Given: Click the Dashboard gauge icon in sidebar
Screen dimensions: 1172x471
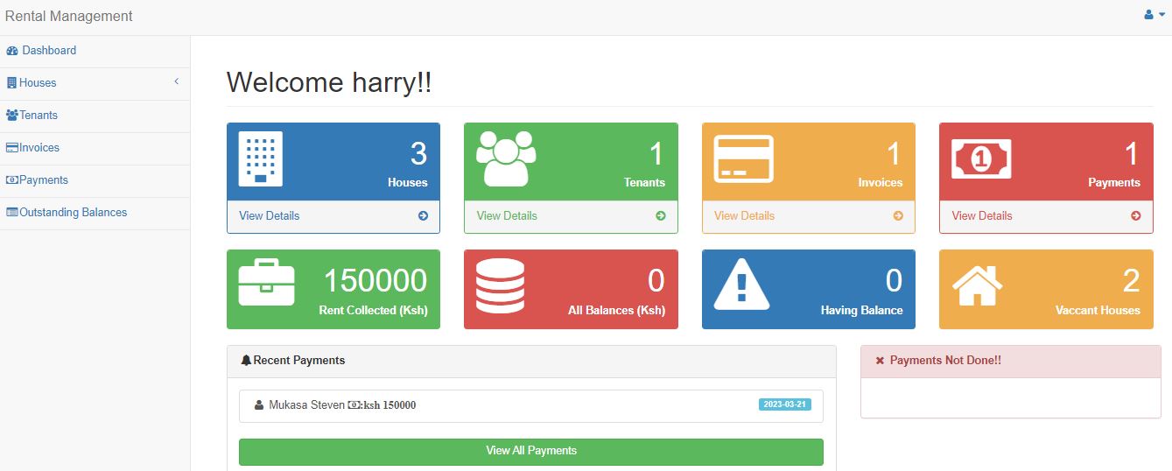Looking at the screenshot, I should click(x=12, y=51).
